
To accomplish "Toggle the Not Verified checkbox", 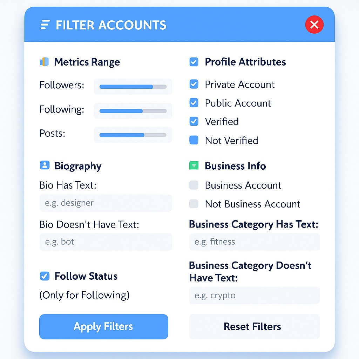I will pyautogui.click(x=194, y=140).
